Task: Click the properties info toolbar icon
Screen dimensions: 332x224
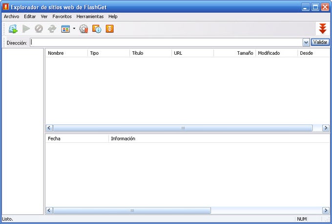Action: tap(97, 29)
